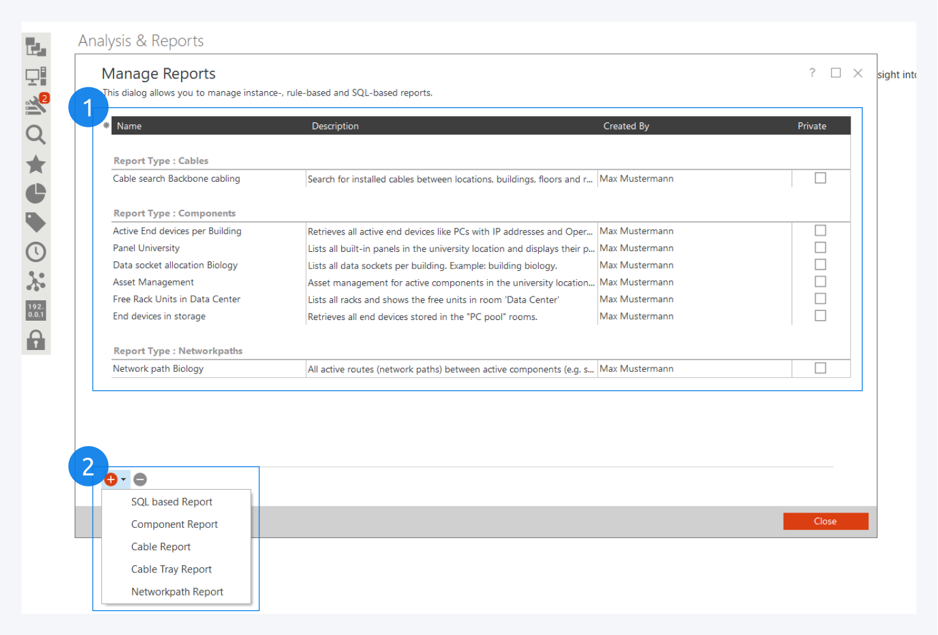This screenshot has height=635, width=938.
Task: Click the red minus remove report icon
Action: (140, 479)
